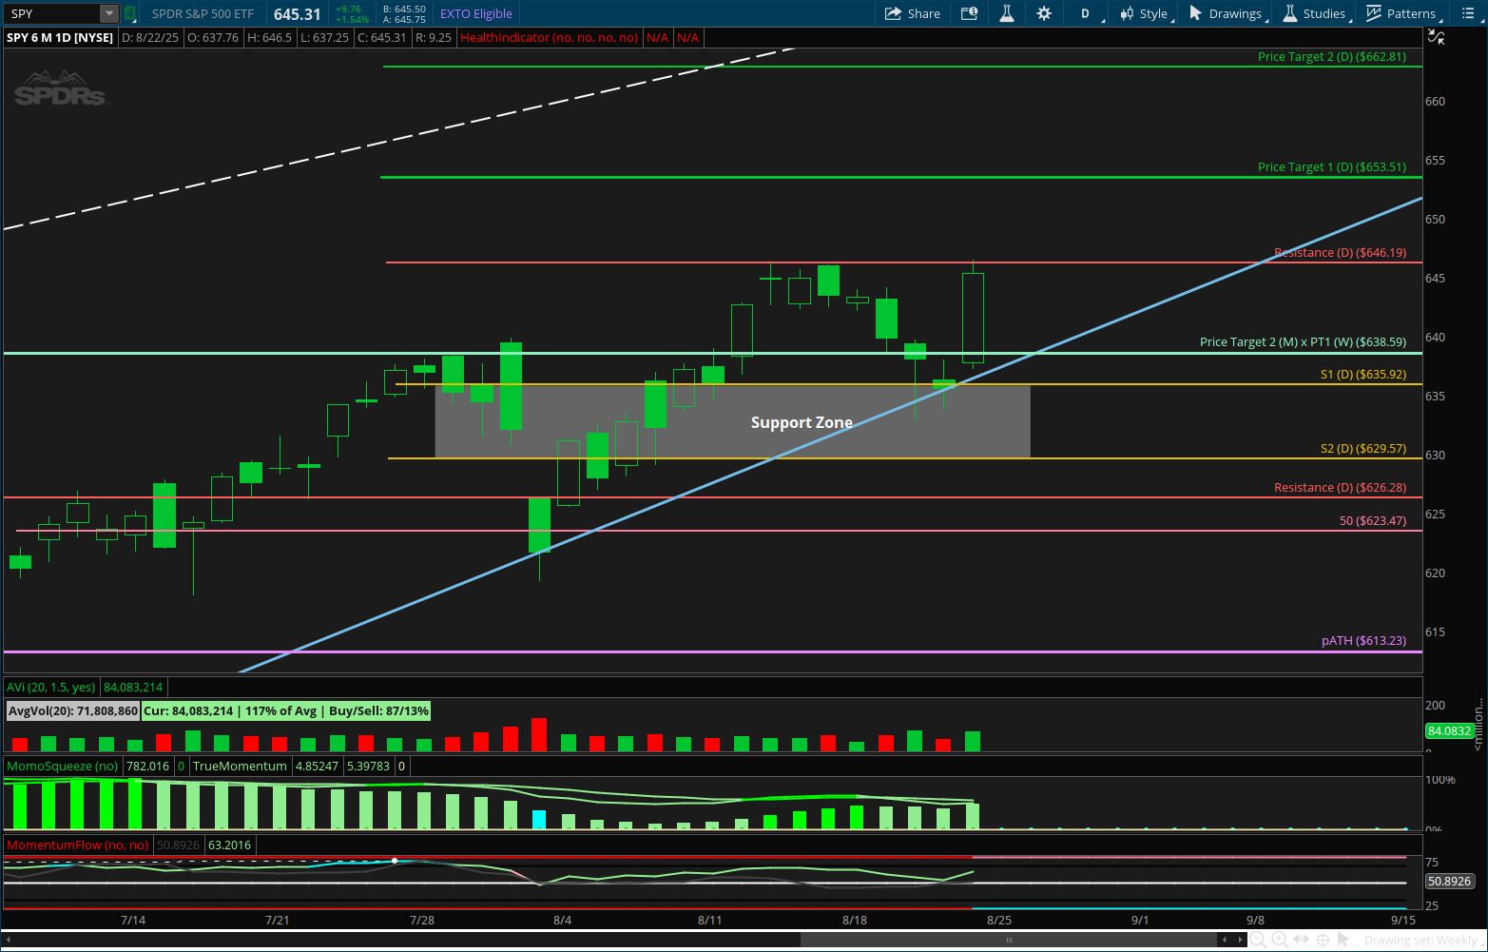Click the AvgVol(20): 71,808,860 label
1488x952 pixels.
72,710
